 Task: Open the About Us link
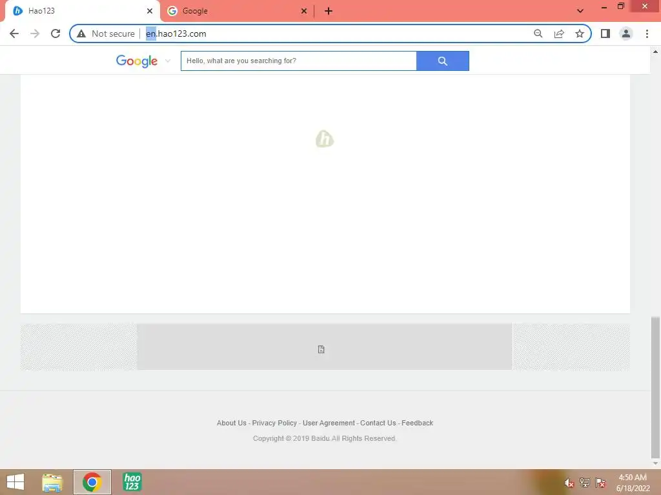232,423
